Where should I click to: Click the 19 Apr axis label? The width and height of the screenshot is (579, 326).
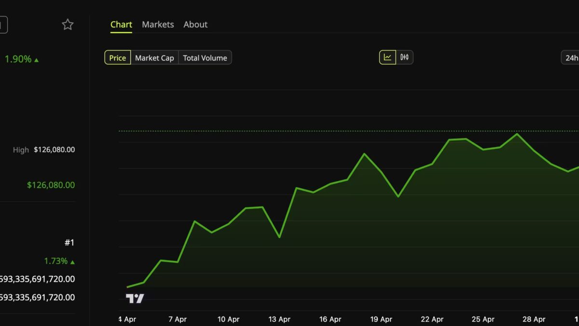pyautogui.click(x=381, y=319)
